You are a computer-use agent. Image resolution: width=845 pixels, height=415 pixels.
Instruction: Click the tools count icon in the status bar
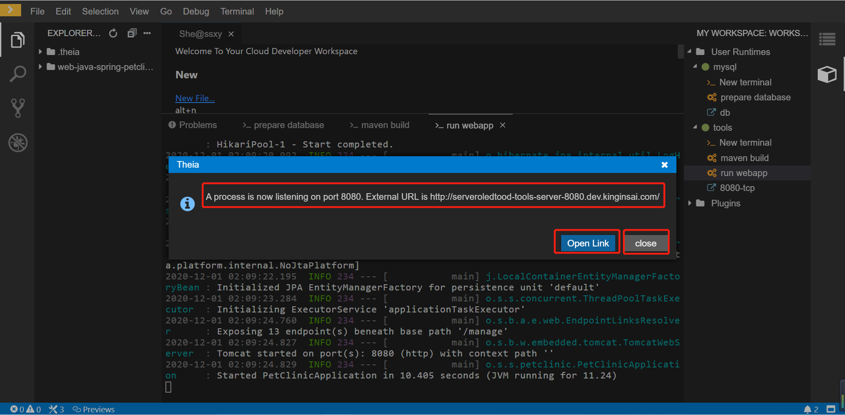(56, 409)
